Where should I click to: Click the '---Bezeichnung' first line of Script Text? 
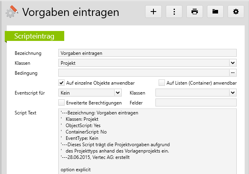[99, 113]
